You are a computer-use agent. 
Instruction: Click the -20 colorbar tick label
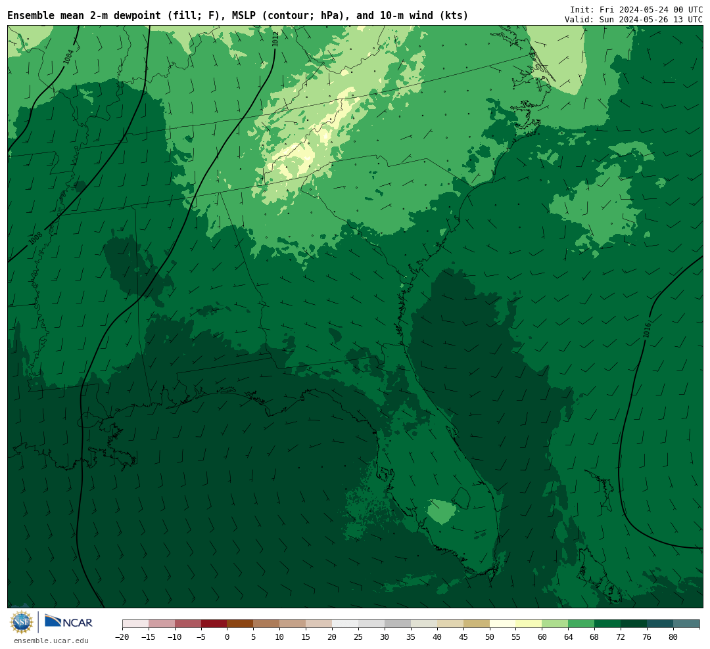click(122, 637)
